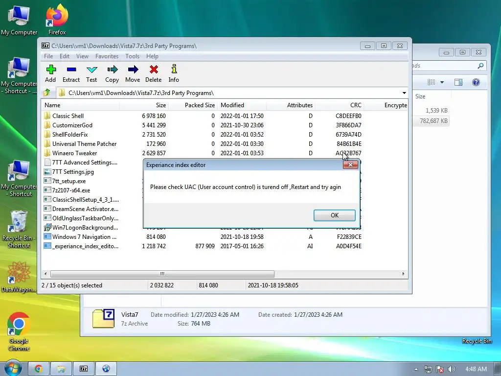Image resolution: width=501 pixels, height=376 pixels.
Task: Open Google Chrome desktop shortcut
Action: pos(19,331)
